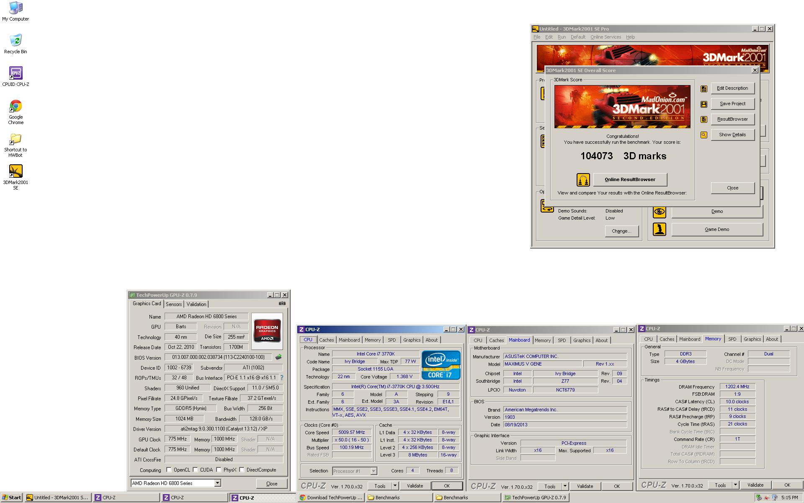Click the Online ResultBrowser yellow icon

tap(583, 180)
